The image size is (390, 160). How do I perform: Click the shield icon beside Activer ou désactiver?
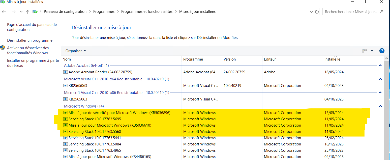point(3,48)
